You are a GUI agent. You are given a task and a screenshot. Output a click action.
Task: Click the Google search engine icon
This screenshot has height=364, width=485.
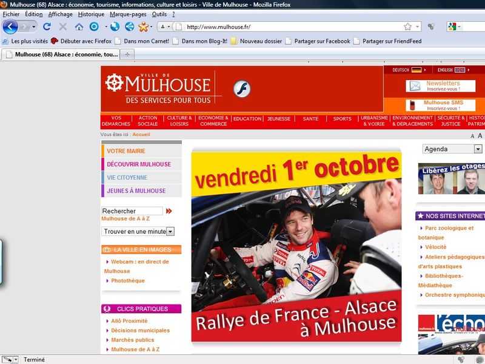tap(452, 27)
